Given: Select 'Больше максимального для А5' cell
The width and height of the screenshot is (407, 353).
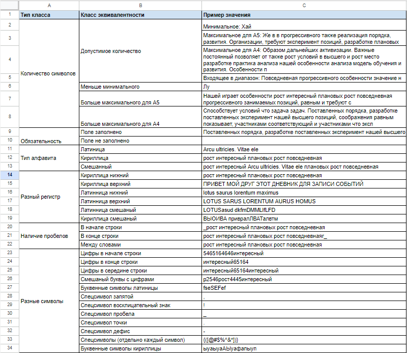Looking at the screenshot, I should 140,99.
